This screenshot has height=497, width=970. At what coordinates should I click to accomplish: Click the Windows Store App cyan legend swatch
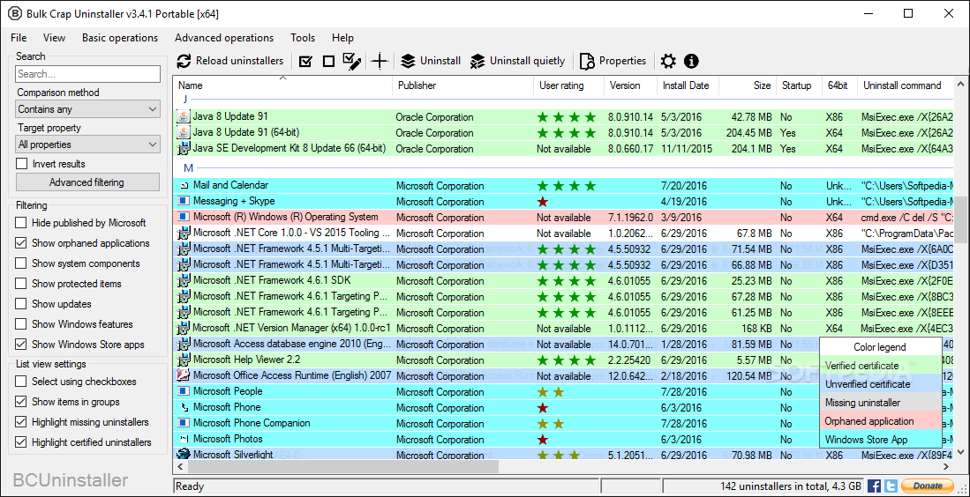[880, 440]
